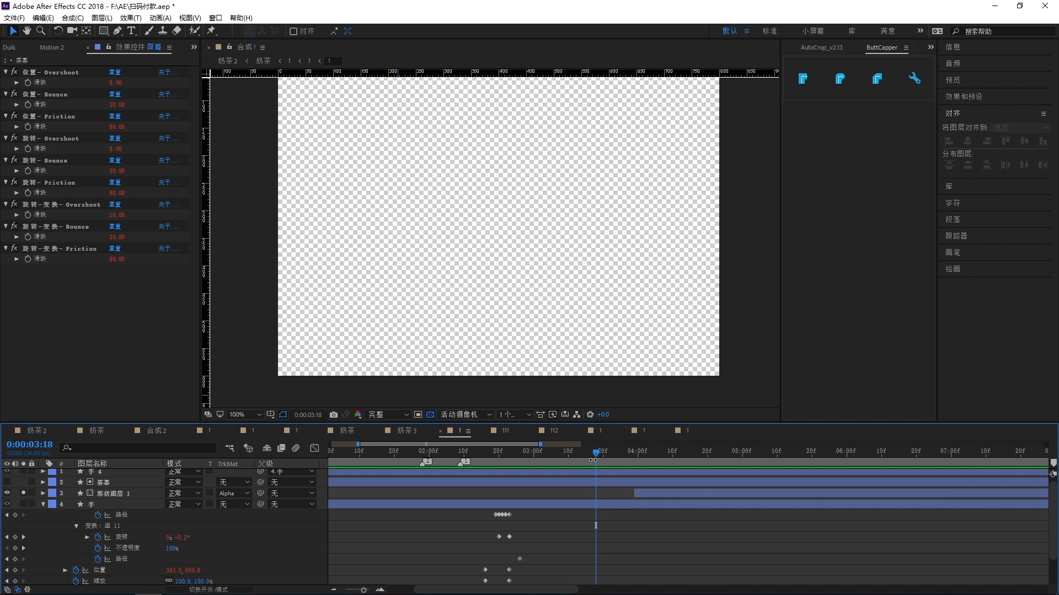Click the ButtCapper wrench settings icon
1059x595 pixels.
tap(914, 78)
